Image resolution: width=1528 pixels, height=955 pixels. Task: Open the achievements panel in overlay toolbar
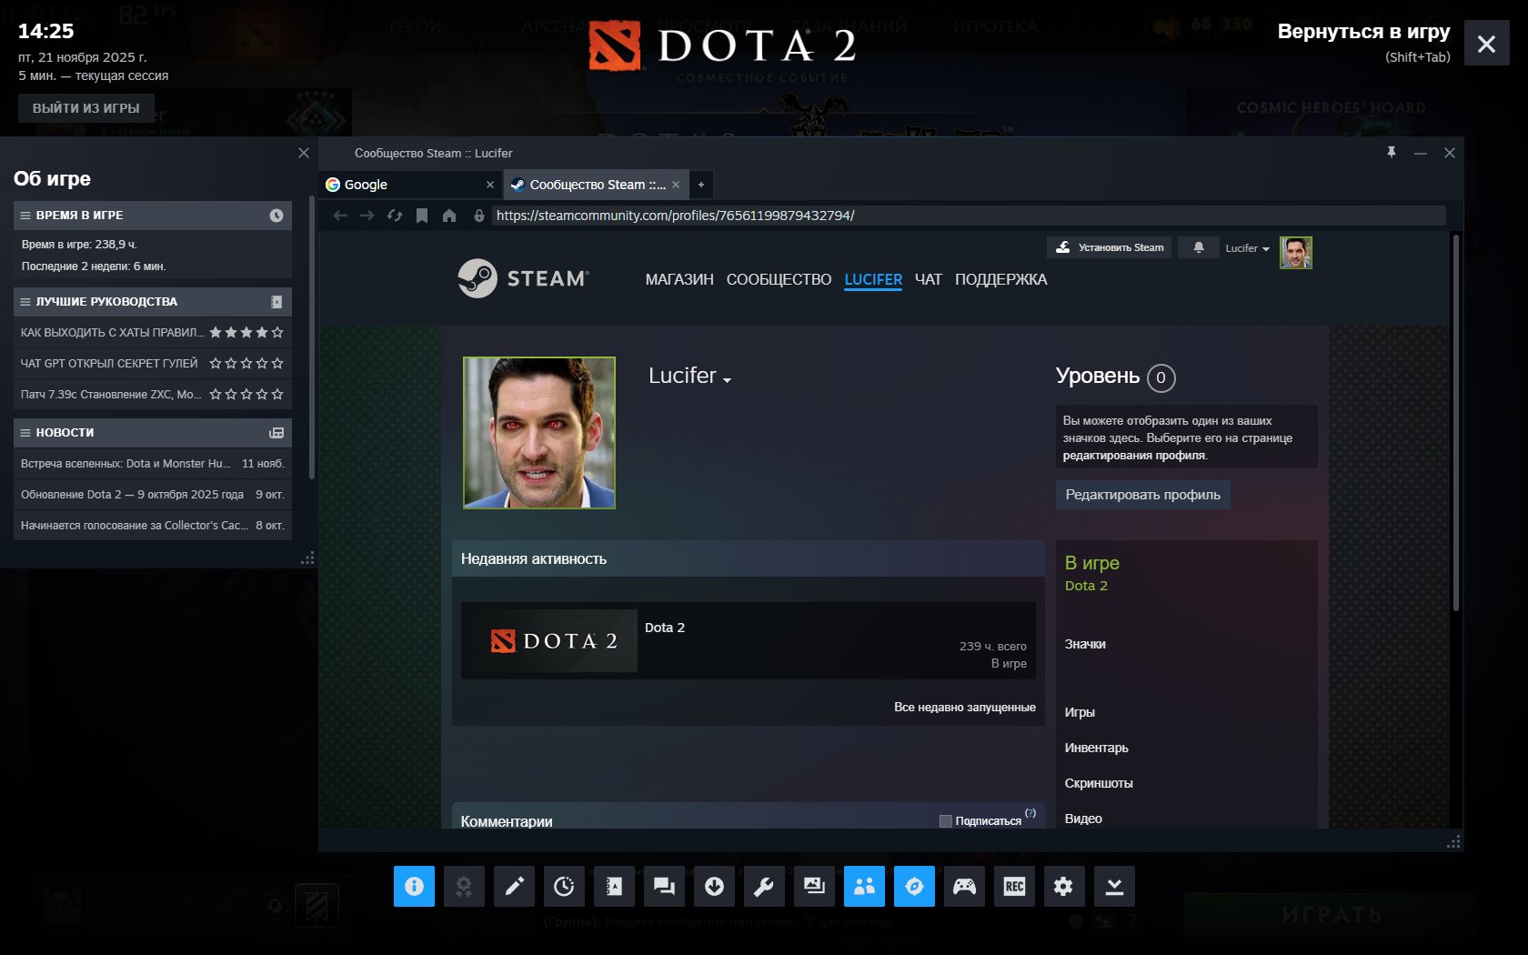465,887
